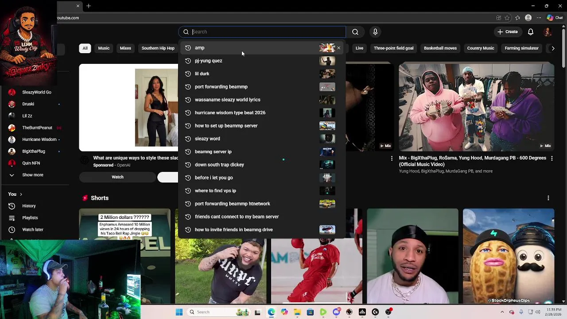Select Three-point field goal chip

coord(393,48)
